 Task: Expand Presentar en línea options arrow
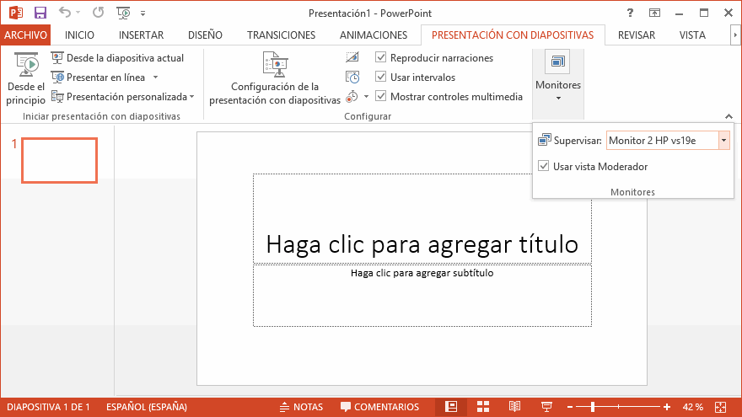(x=155, y=78)
